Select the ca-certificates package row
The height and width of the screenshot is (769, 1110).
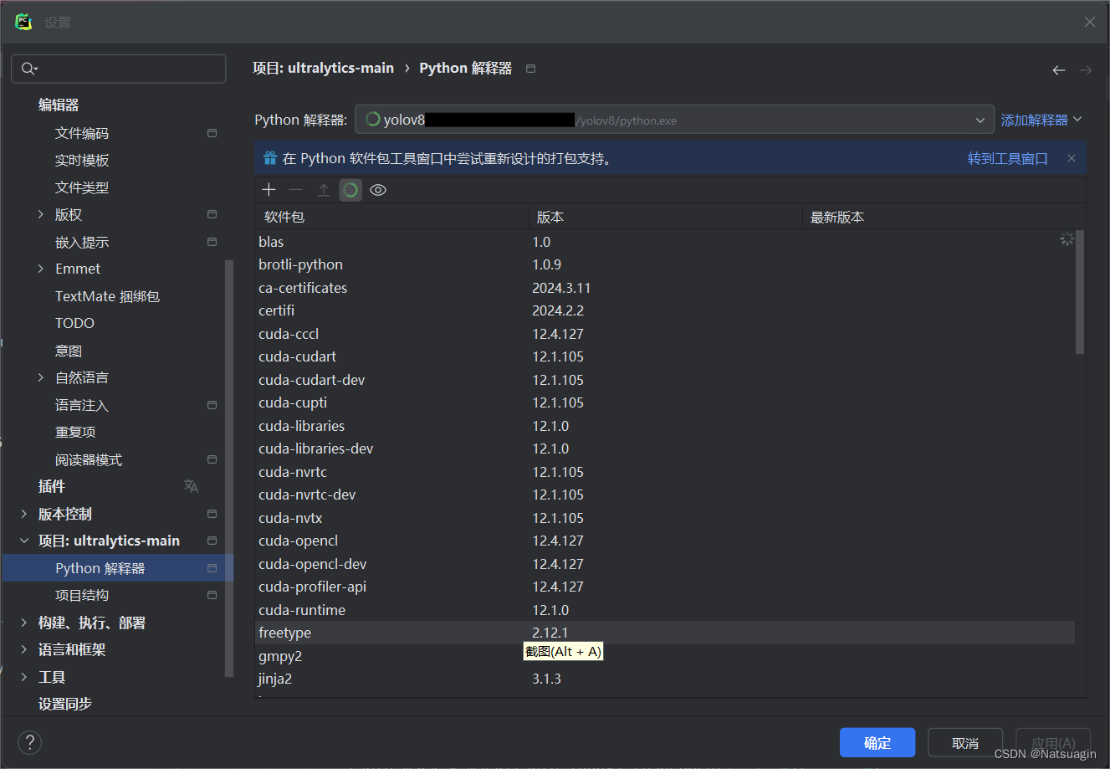pos(665,288)
